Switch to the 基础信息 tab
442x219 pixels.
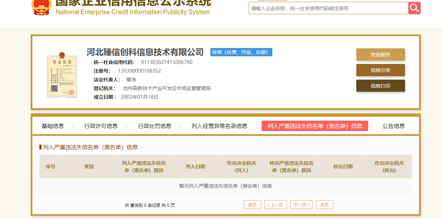[x=53, y=126]
